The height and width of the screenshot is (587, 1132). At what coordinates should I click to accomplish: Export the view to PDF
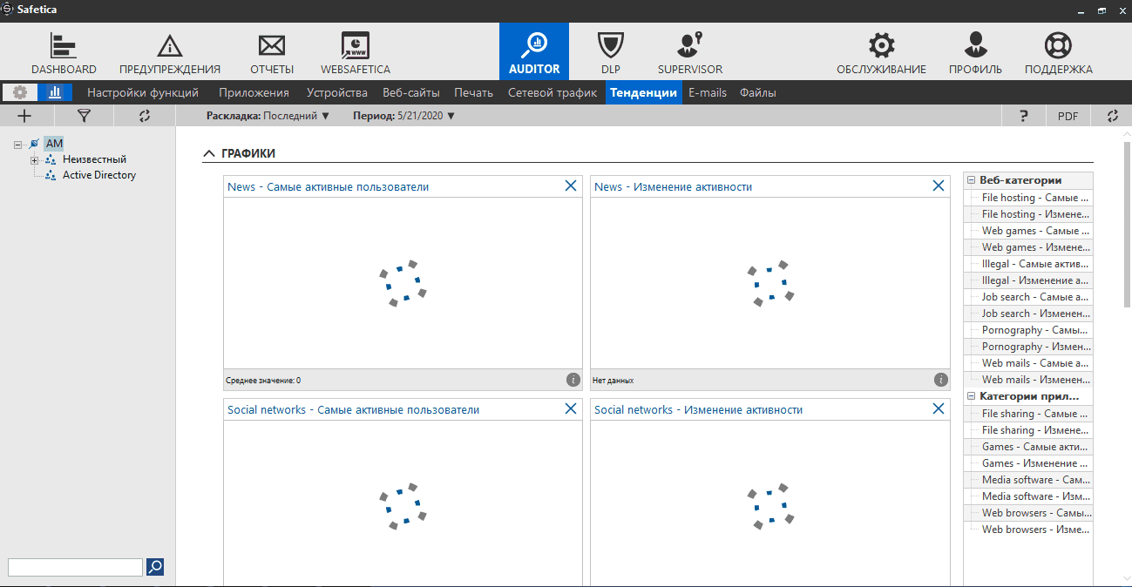click(1068, 116)
